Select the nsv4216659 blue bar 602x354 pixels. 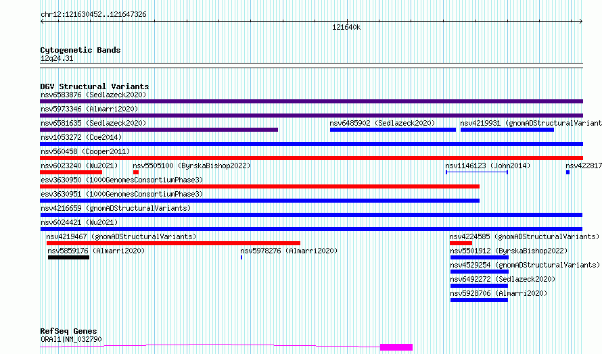(311, 215)
